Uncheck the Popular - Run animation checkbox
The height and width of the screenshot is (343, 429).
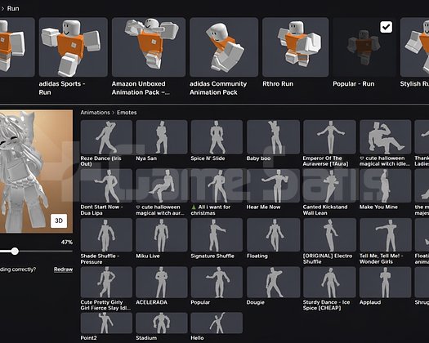pyautogui.click(x=386, y=27)
